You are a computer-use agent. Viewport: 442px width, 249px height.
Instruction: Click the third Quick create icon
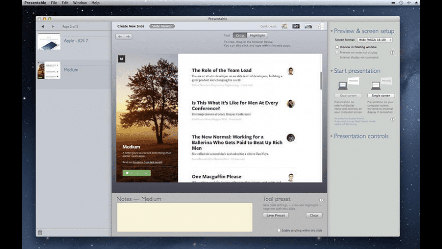tap(308, 26)
